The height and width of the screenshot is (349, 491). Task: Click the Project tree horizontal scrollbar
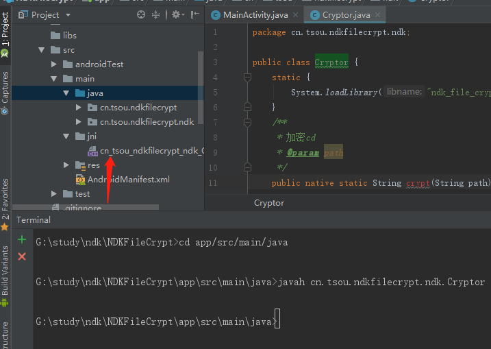pos(86,207)
